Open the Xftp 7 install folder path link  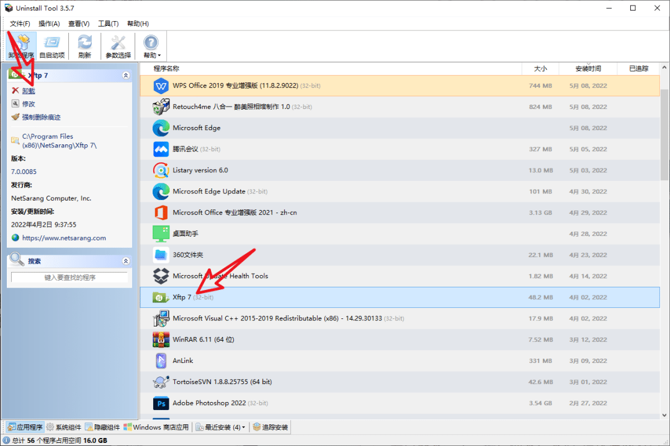tap(60, 141)
